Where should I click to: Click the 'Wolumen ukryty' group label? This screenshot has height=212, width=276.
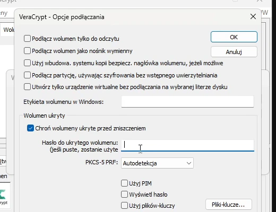click(x=44, y=116)
